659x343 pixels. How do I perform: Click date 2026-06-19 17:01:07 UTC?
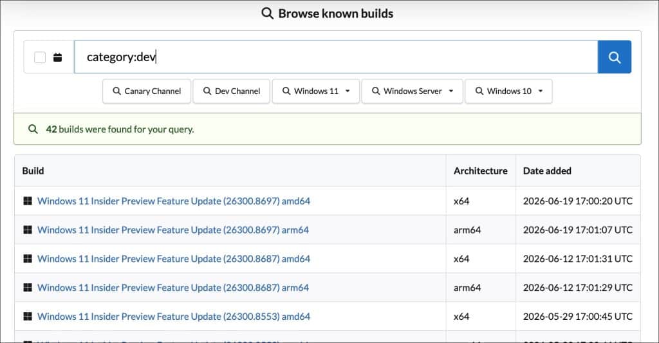(x=577, y=230)
